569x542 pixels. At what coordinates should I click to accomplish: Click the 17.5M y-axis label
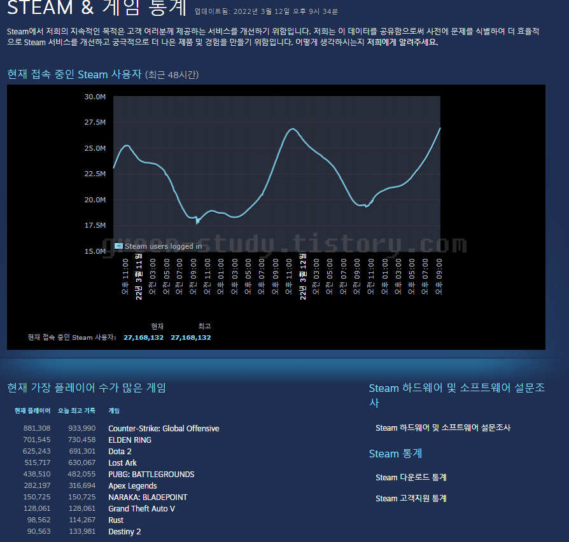(x=95, y=225)
